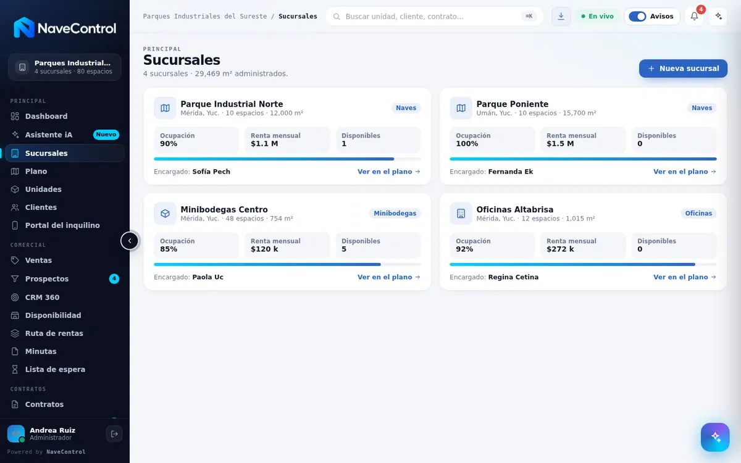
Task: Click Renta mensual $1.1 M value
Action: click(264, 144)
